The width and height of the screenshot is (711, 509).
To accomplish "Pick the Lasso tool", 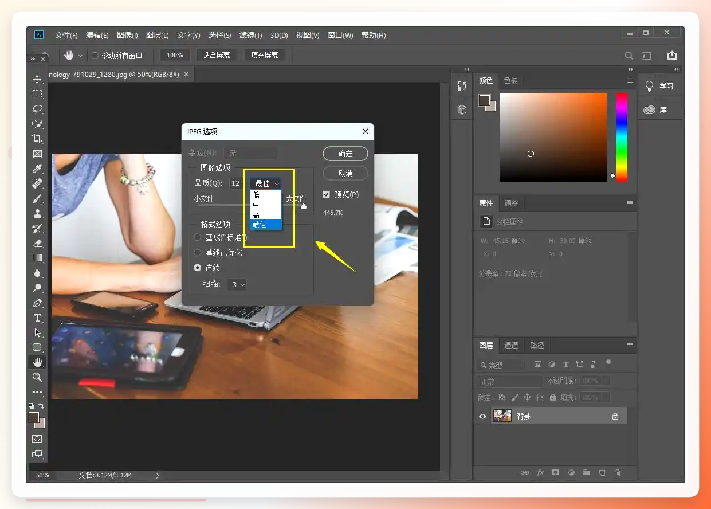I will click(37, 109).
